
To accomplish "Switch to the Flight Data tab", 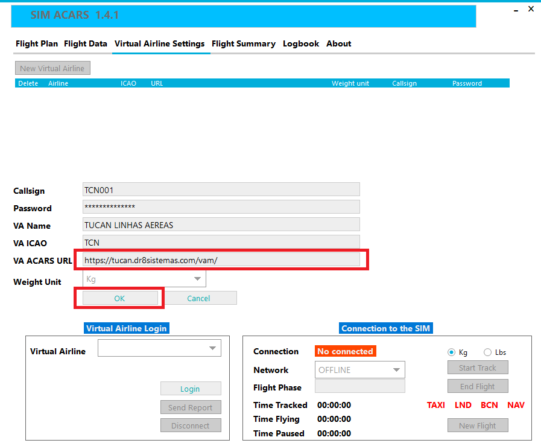I will [86, 43].
